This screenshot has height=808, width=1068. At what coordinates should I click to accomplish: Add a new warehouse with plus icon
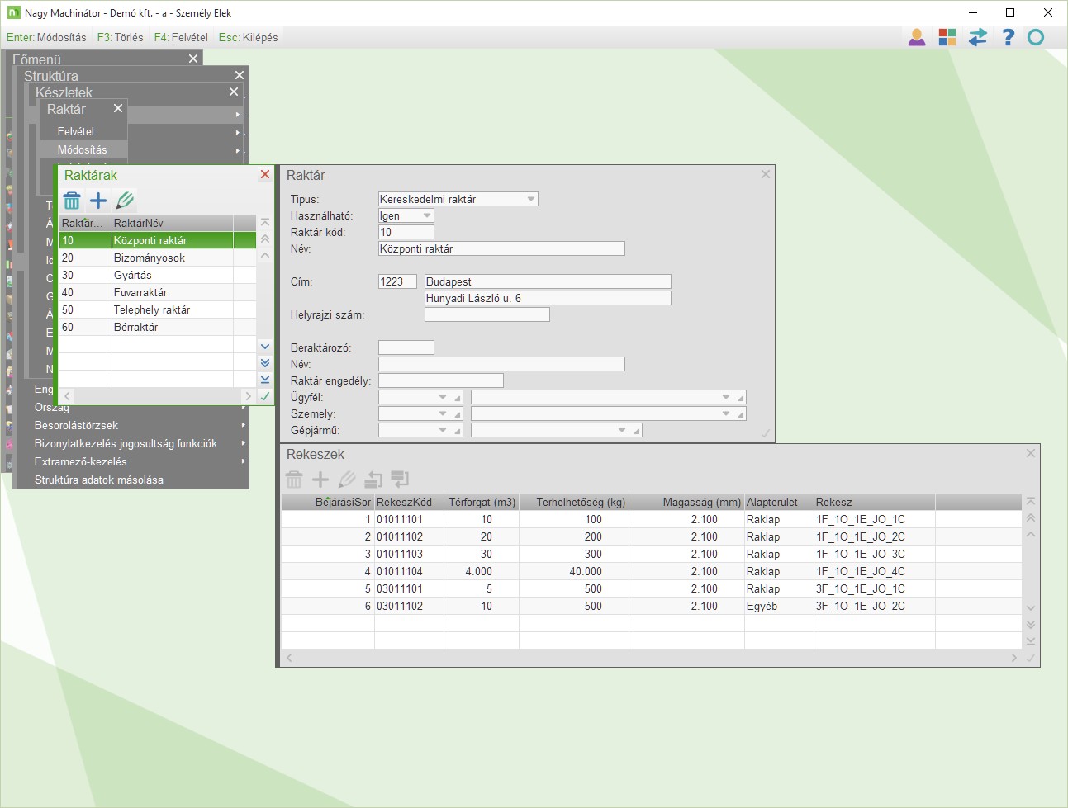pyautogui.click(x=98, y=201)
